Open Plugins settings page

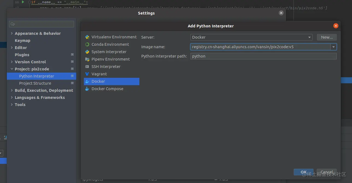click(22, 55)
